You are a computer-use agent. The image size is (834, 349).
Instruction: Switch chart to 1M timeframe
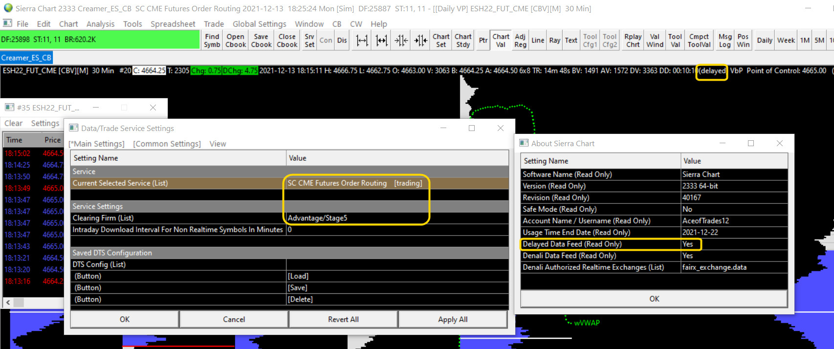(805, 40)
